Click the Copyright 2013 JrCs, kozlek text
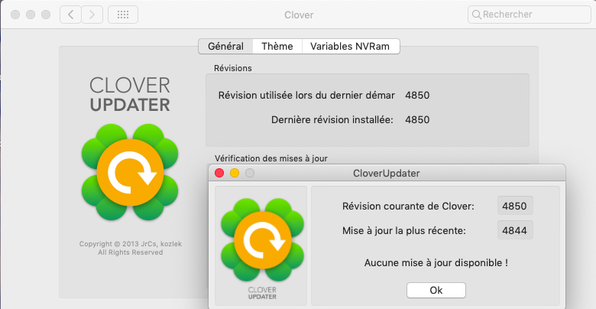This screenshot has height=309, width=596. tap(131, 244)
